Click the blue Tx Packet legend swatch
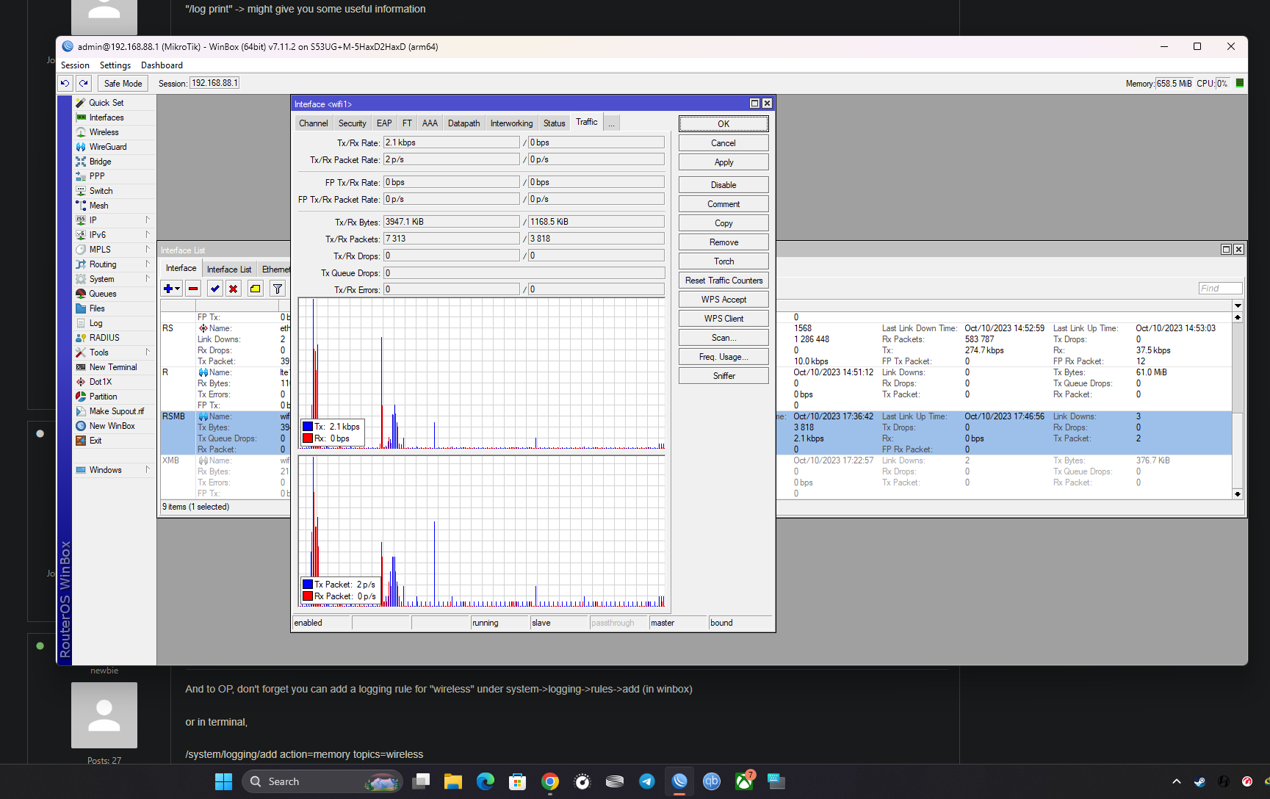The width and height of the screenshot is (1270, 799). [308, 585]
